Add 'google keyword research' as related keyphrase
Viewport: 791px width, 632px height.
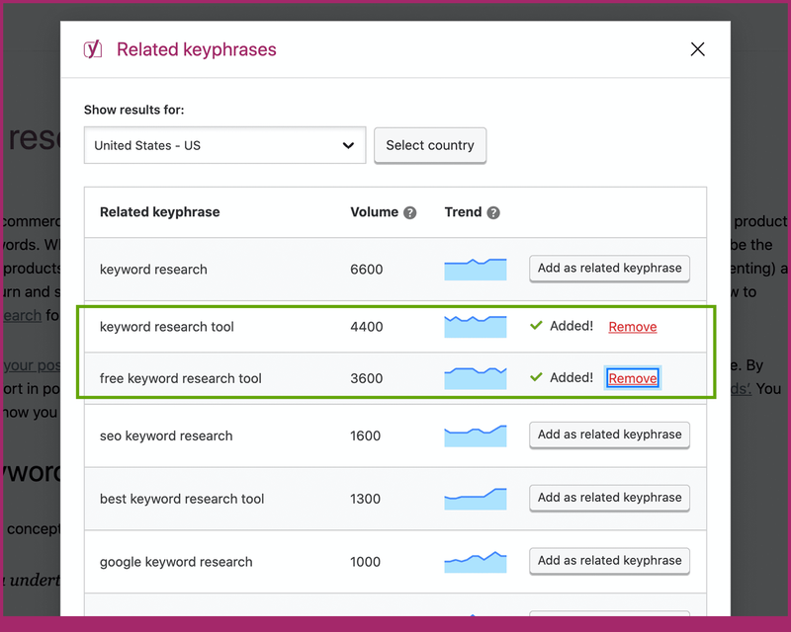click(609, 561)
